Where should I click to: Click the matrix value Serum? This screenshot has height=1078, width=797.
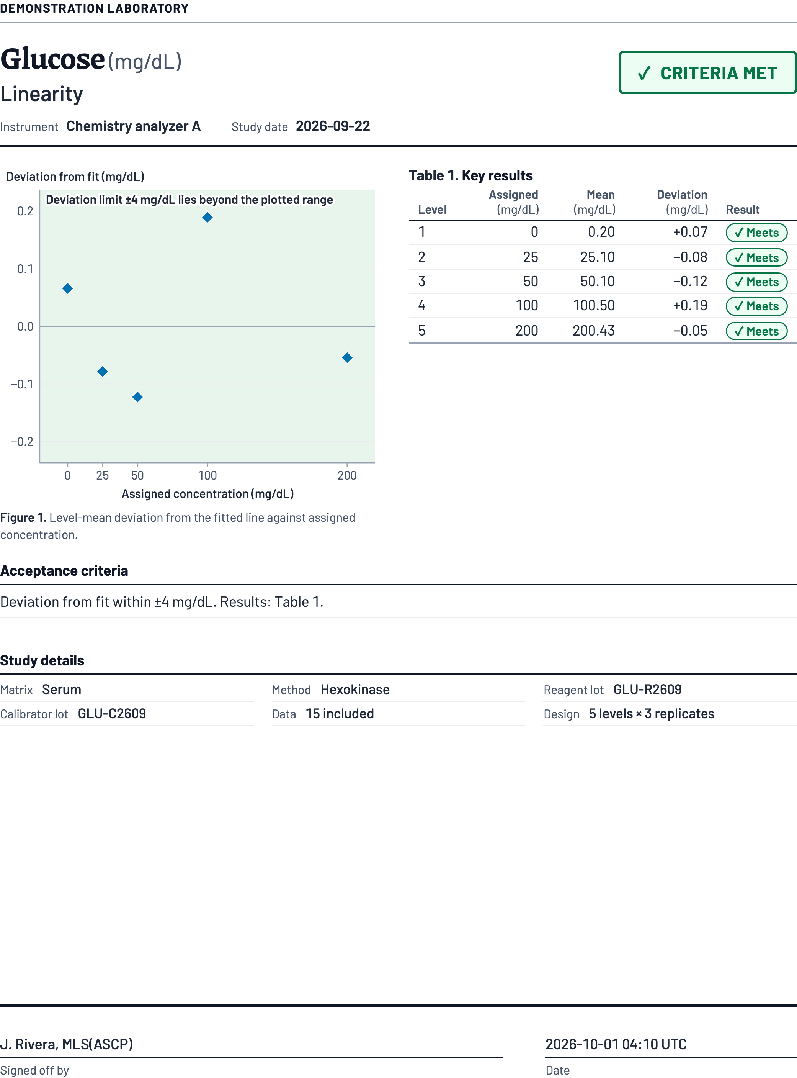click(61, 690)
